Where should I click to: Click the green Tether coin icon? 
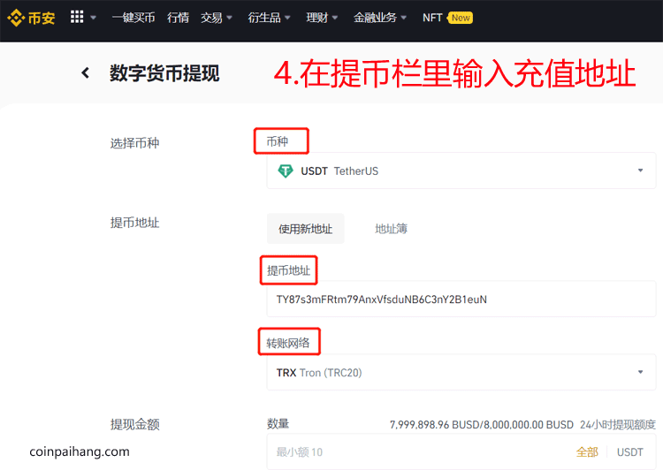point(286,171)
